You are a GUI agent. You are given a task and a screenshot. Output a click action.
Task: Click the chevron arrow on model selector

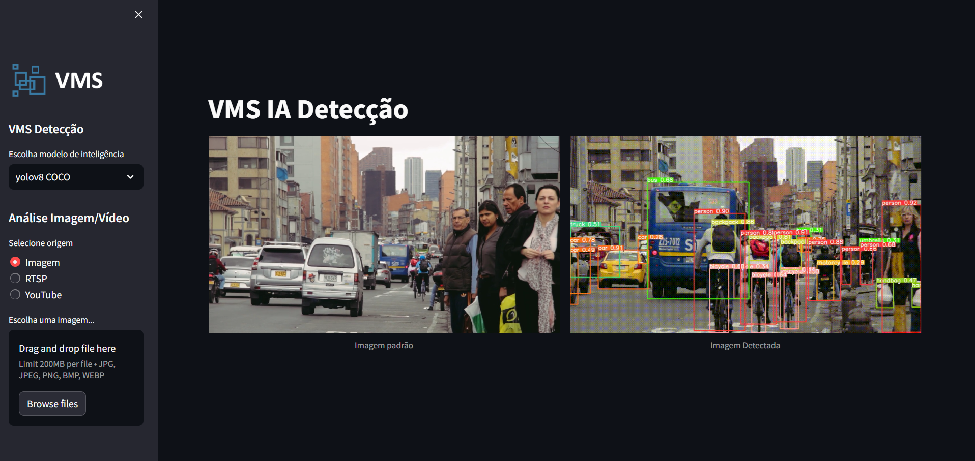130,177
